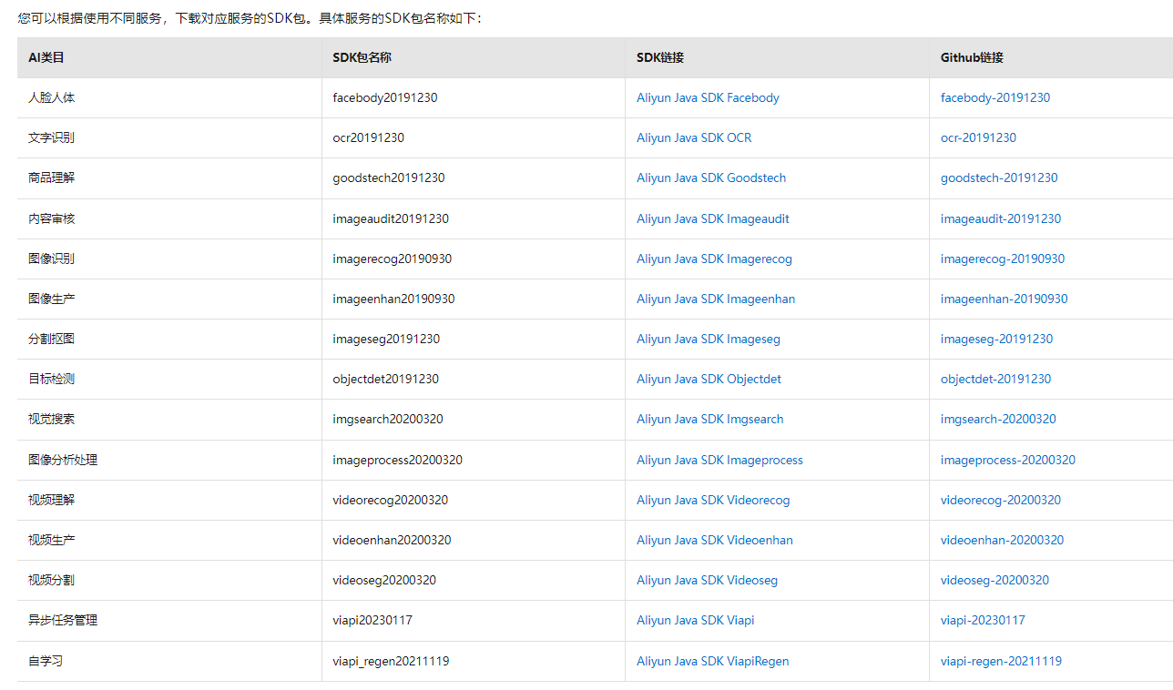Visit the facebody-20191230 Github link
The width and height of the screenshot is (1173, 690).
coord(995,97)
